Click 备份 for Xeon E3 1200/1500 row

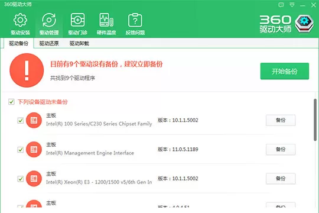click(281, 179)
